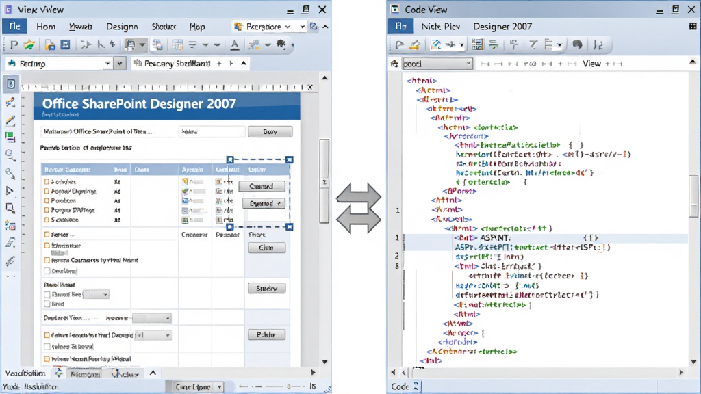This screenshot has width=701, height=394.
Task: Click the 'Sitrdrv' button
Action: [x=266, y=289]
